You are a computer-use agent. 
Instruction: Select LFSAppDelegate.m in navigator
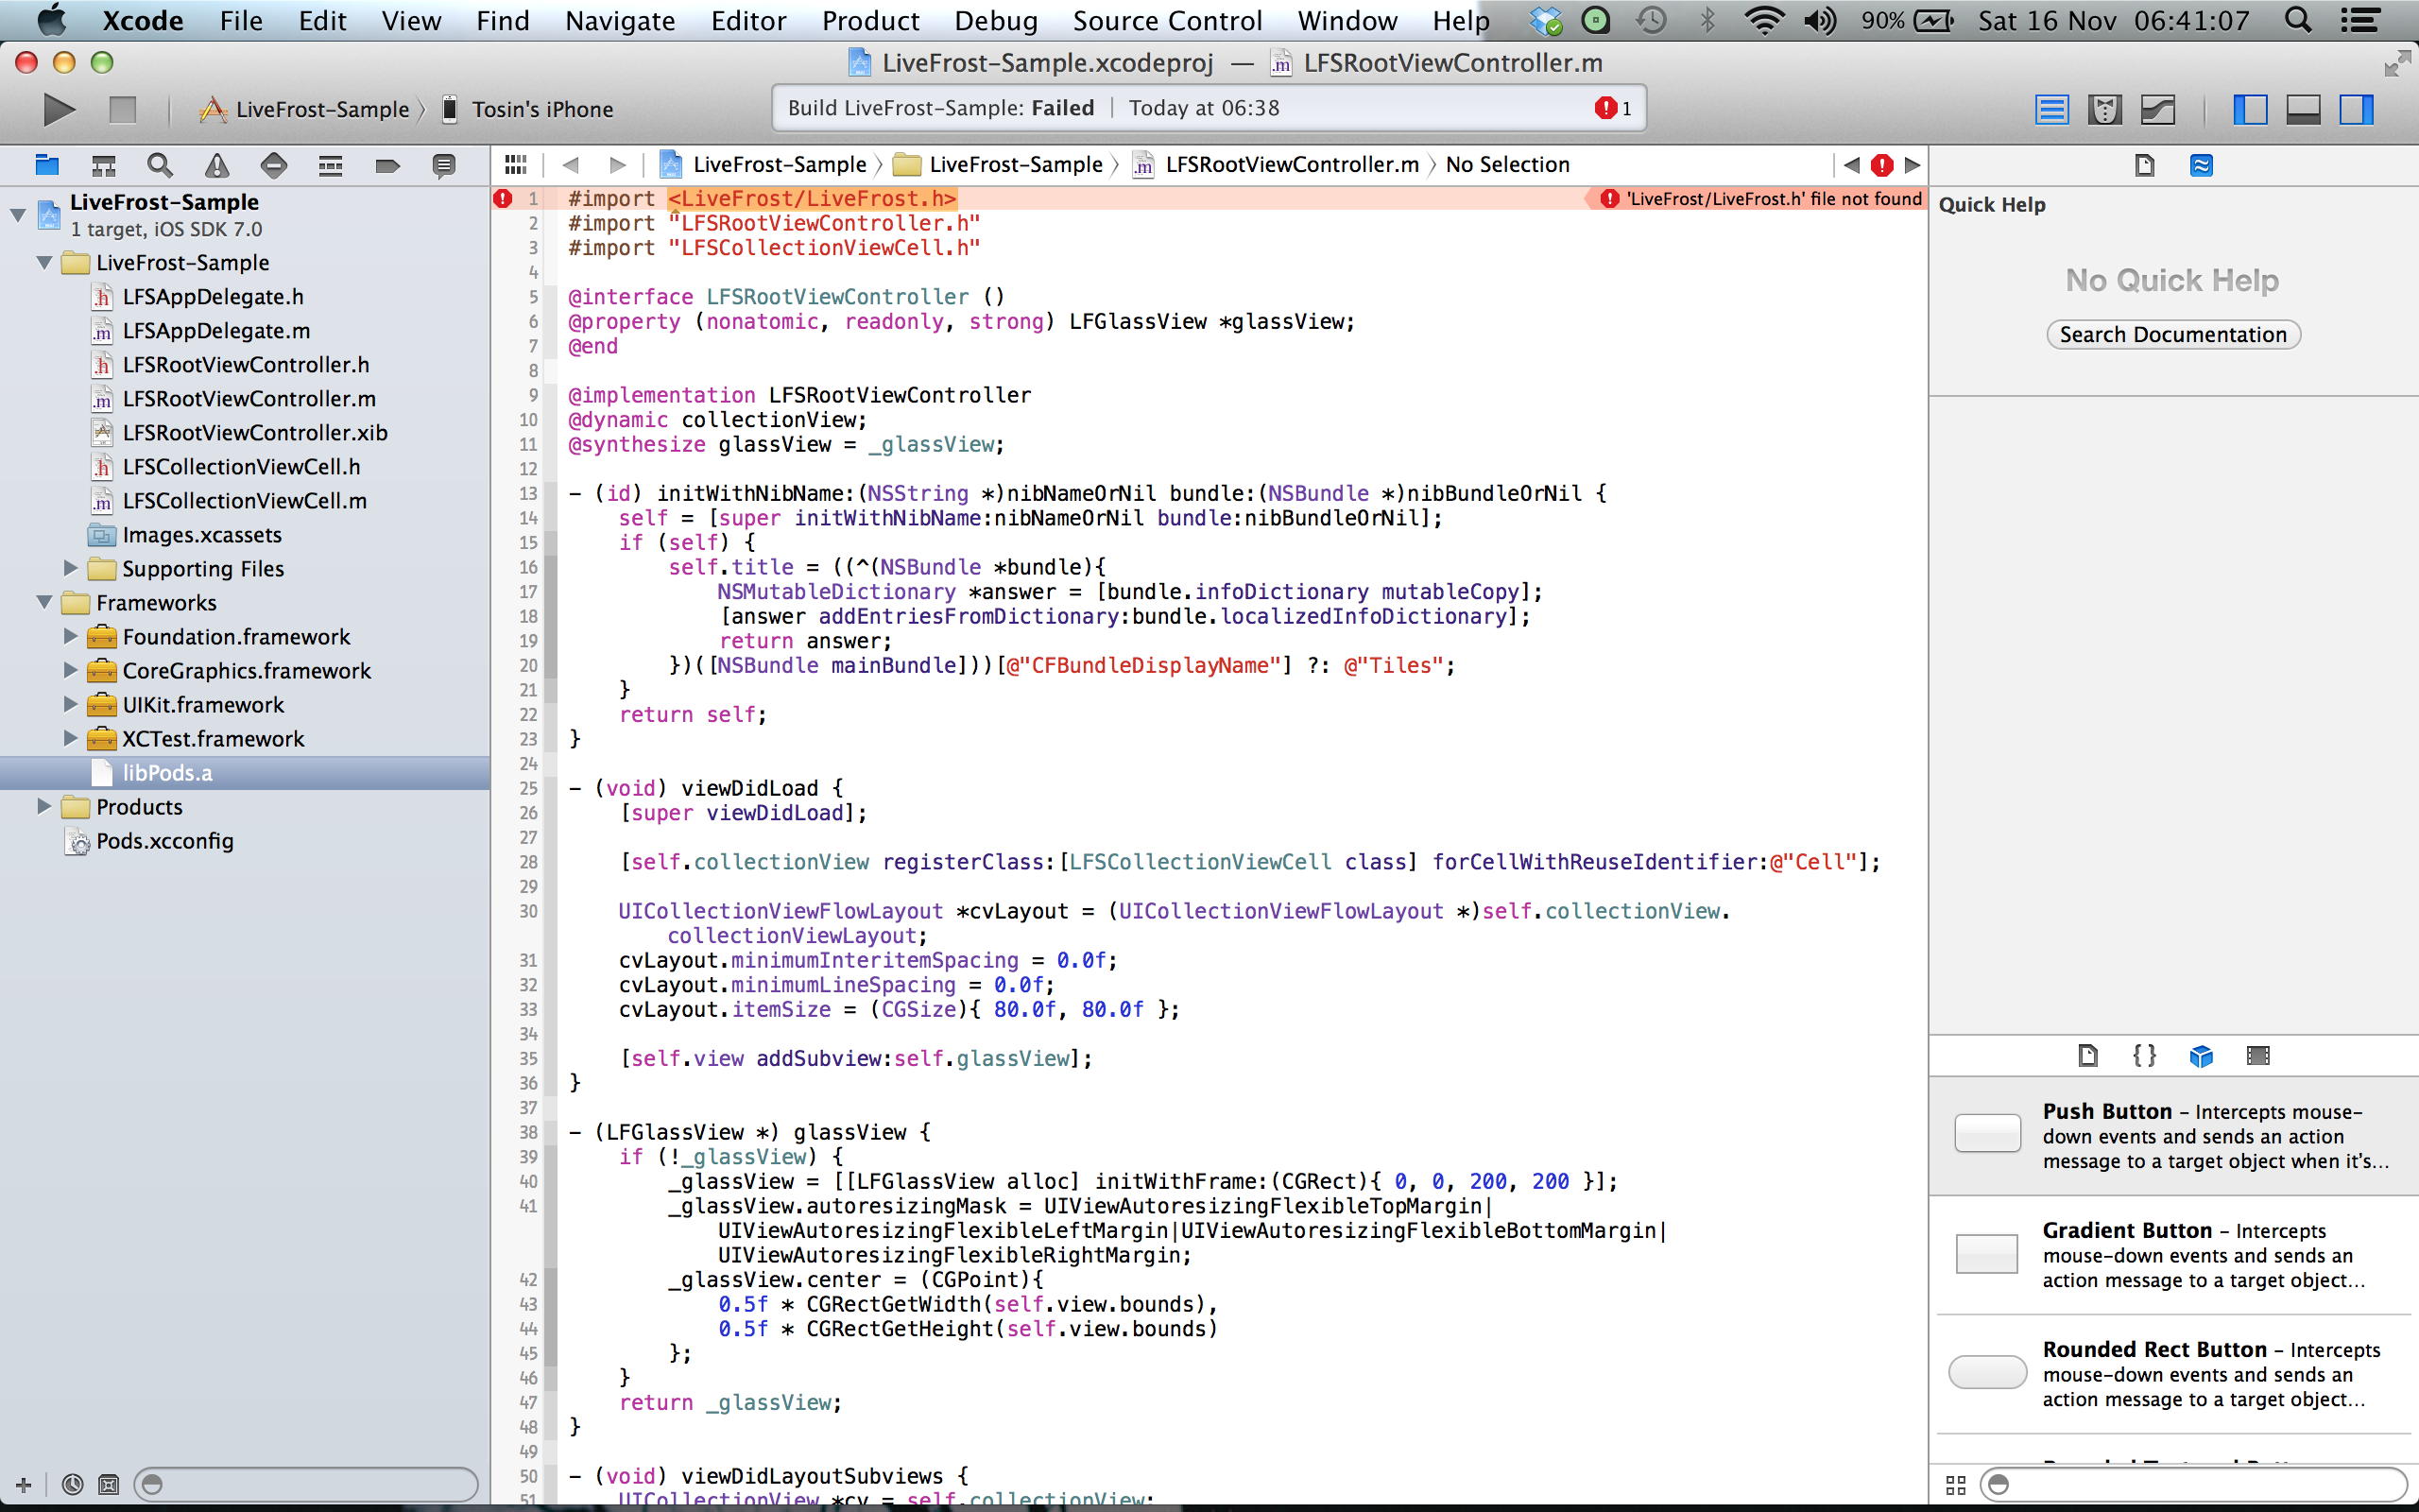[x=215, y=330]
